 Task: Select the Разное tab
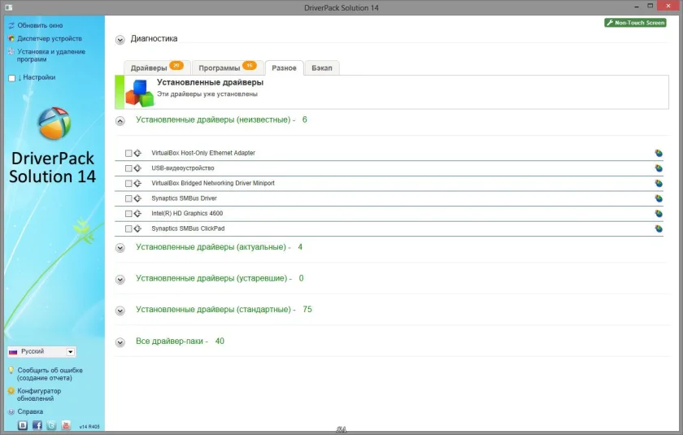(x=284, y=68)
